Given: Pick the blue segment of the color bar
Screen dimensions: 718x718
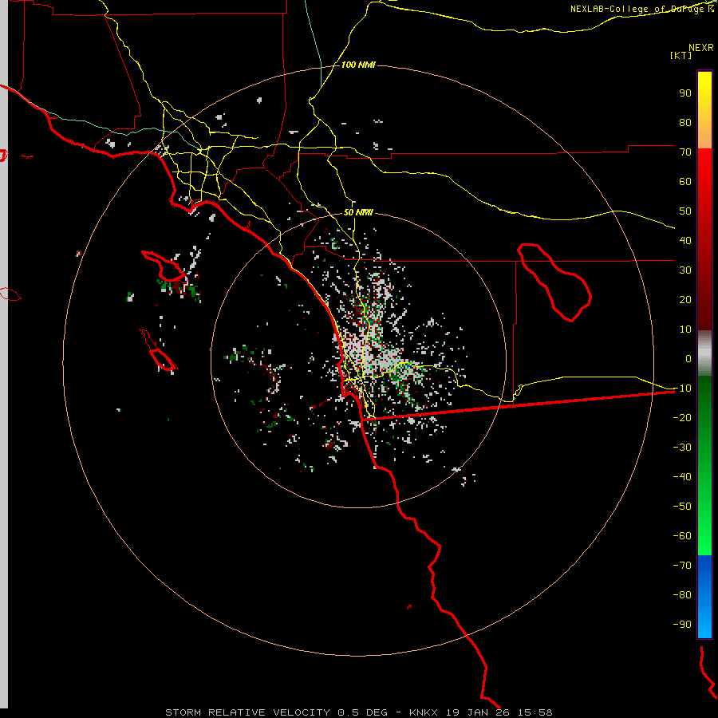Looking at the screenshot, I should 704,597.
